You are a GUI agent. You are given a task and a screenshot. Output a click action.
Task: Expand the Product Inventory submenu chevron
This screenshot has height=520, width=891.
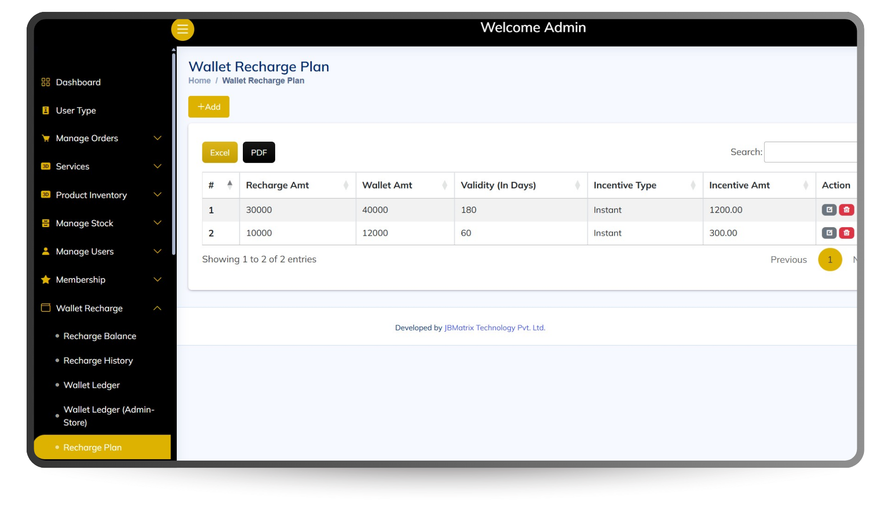pos(157,195)
